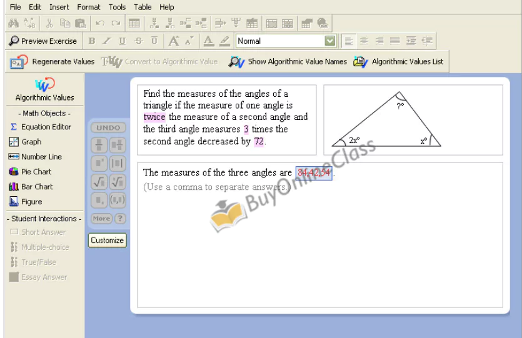Insert a Figure object
This screenshot has height=338, width=522.
pyautogui.click(x=26, y=202)
